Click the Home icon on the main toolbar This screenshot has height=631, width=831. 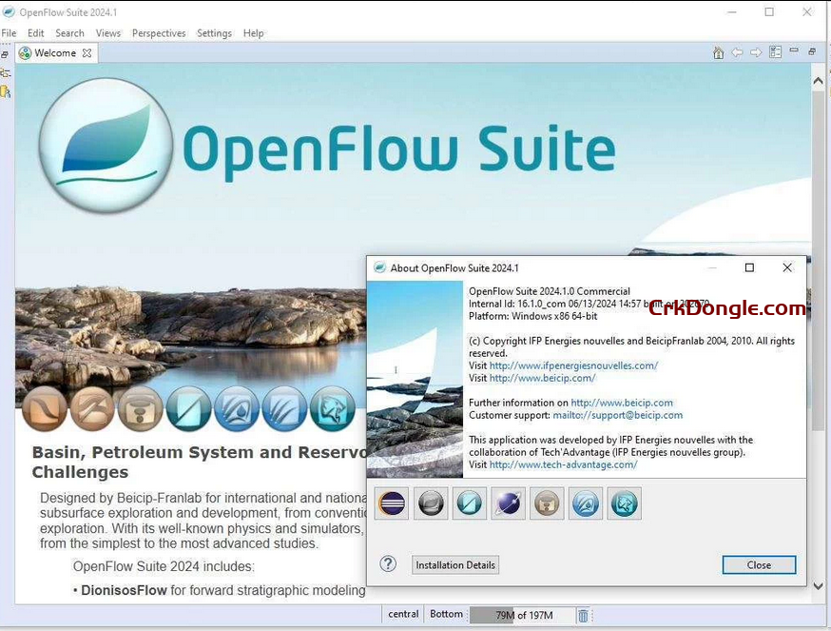click(718, 52)
